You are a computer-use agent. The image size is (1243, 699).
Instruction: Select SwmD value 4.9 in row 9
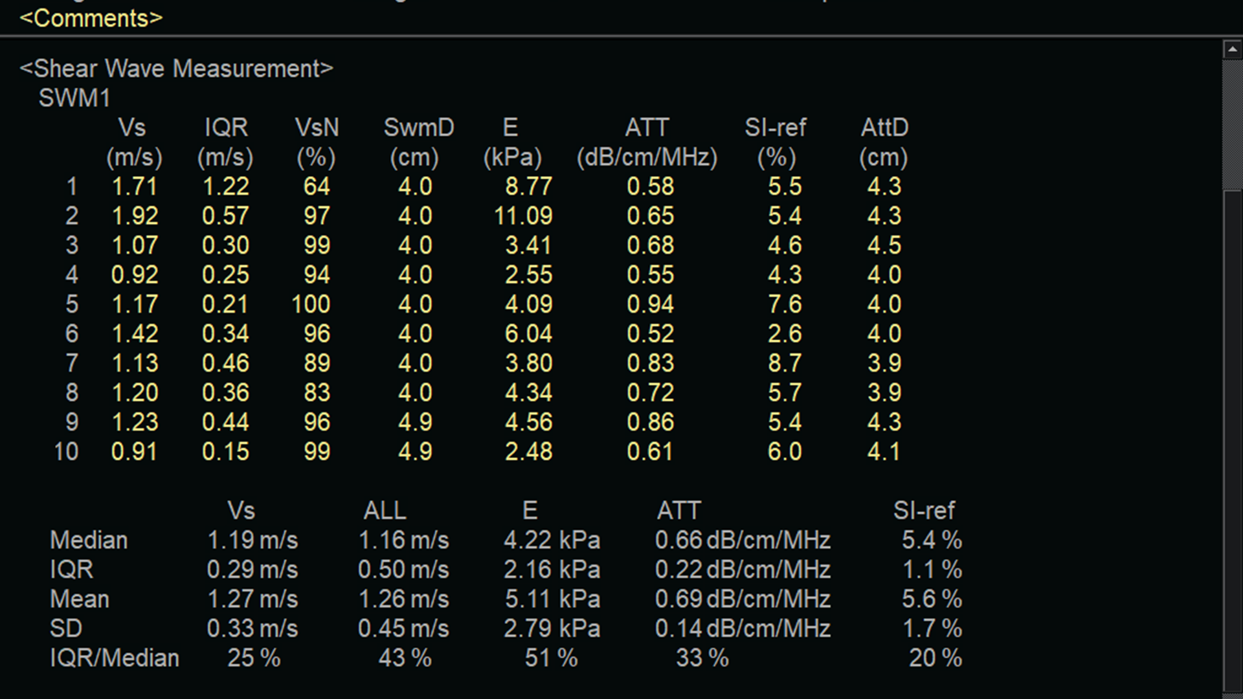click(x=415, y=422)
